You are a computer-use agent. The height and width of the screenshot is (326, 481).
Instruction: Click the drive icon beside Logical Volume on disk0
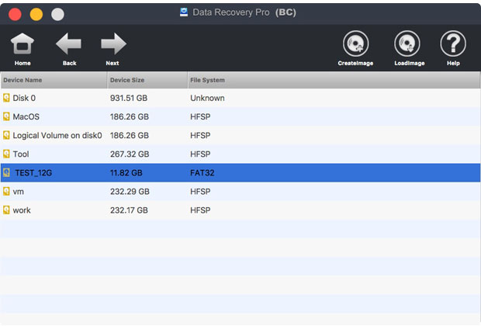tap(6, 135)
